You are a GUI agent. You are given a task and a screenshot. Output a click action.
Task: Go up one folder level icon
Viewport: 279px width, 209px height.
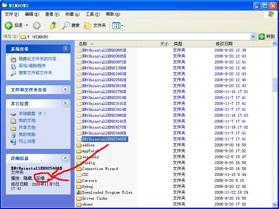53,25
